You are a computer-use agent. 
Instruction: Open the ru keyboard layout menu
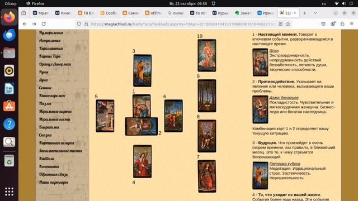point(324,3)
